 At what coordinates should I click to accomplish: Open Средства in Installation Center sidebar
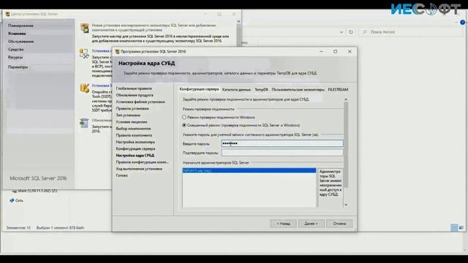click(x=15, y=49)
